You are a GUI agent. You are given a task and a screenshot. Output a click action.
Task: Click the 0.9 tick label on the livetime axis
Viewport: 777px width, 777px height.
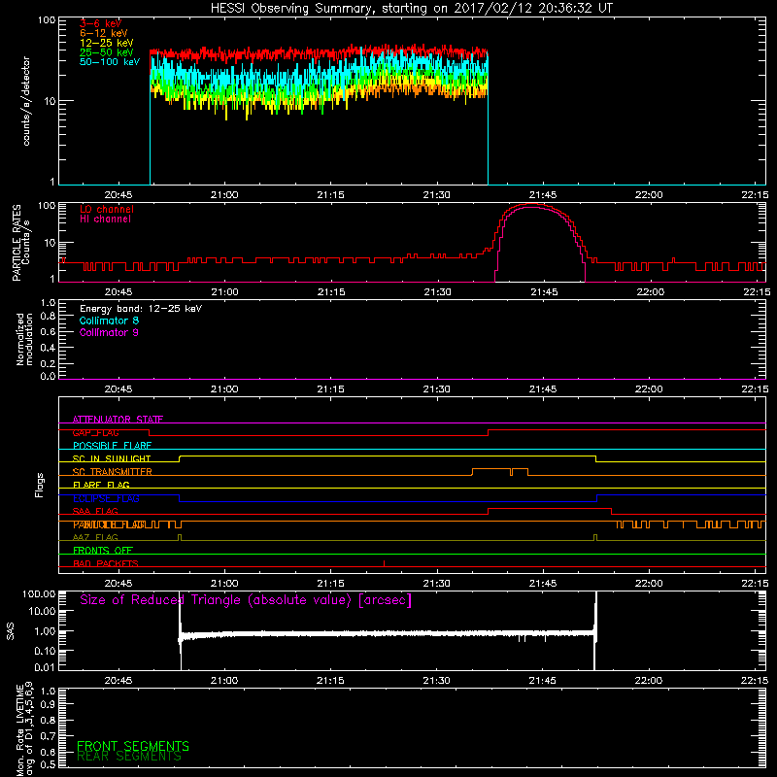click(x=48, y=704)
